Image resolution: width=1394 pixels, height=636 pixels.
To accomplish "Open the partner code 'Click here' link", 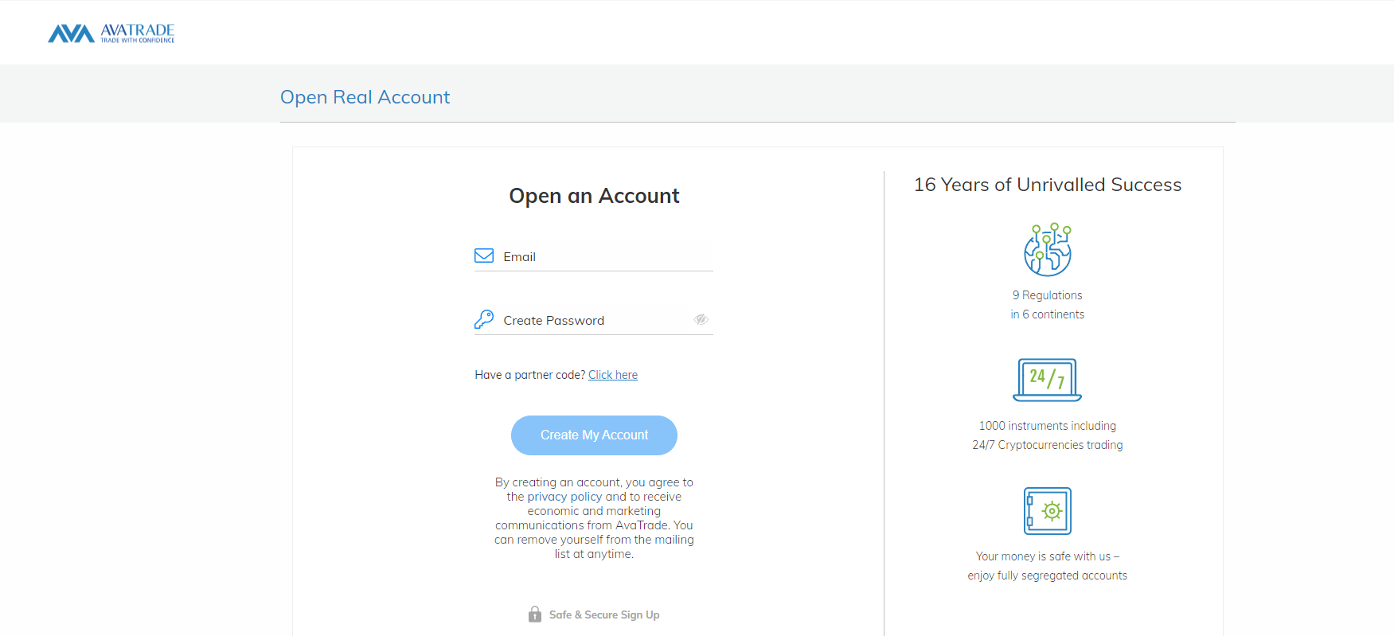I will tap(613, 375).
